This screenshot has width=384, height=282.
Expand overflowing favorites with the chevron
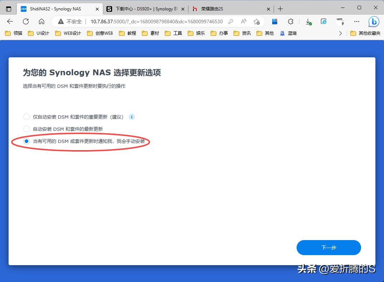341,33
